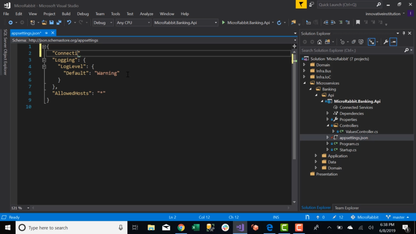
Task: Toggle Preview Selected Items in Solution Explorer
Action: point(393,42)
